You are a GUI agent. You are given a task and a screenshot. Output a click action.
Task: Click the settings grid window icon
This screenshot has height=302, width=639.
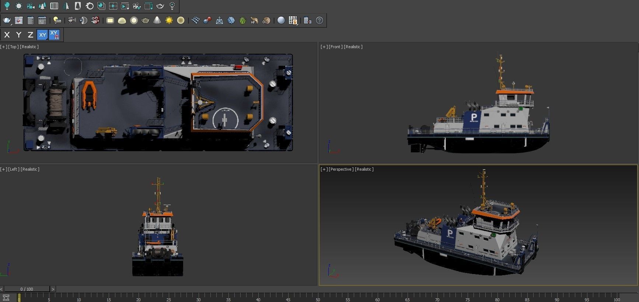[x=42, y=20]
